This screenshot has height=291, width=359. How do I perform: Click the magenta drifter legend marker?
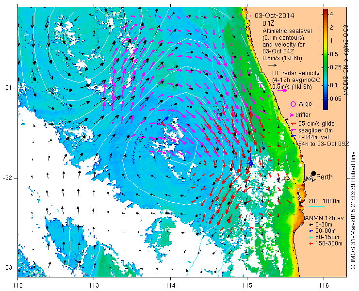coord(292,115)
